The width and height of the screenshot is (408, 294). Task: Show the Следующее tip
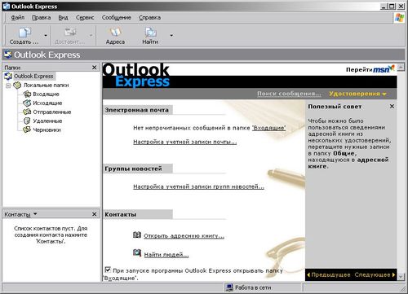(x=375, y=274)
